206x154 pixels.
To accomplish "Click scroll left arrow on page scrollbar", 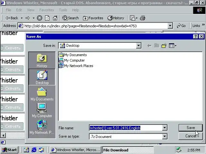I will coord(3,135).
